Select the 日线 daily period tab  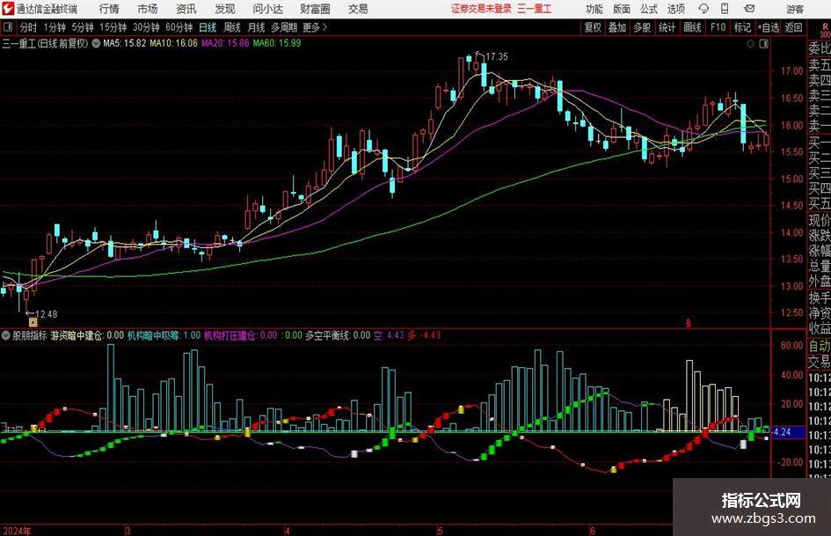click(x=208, y=27)
